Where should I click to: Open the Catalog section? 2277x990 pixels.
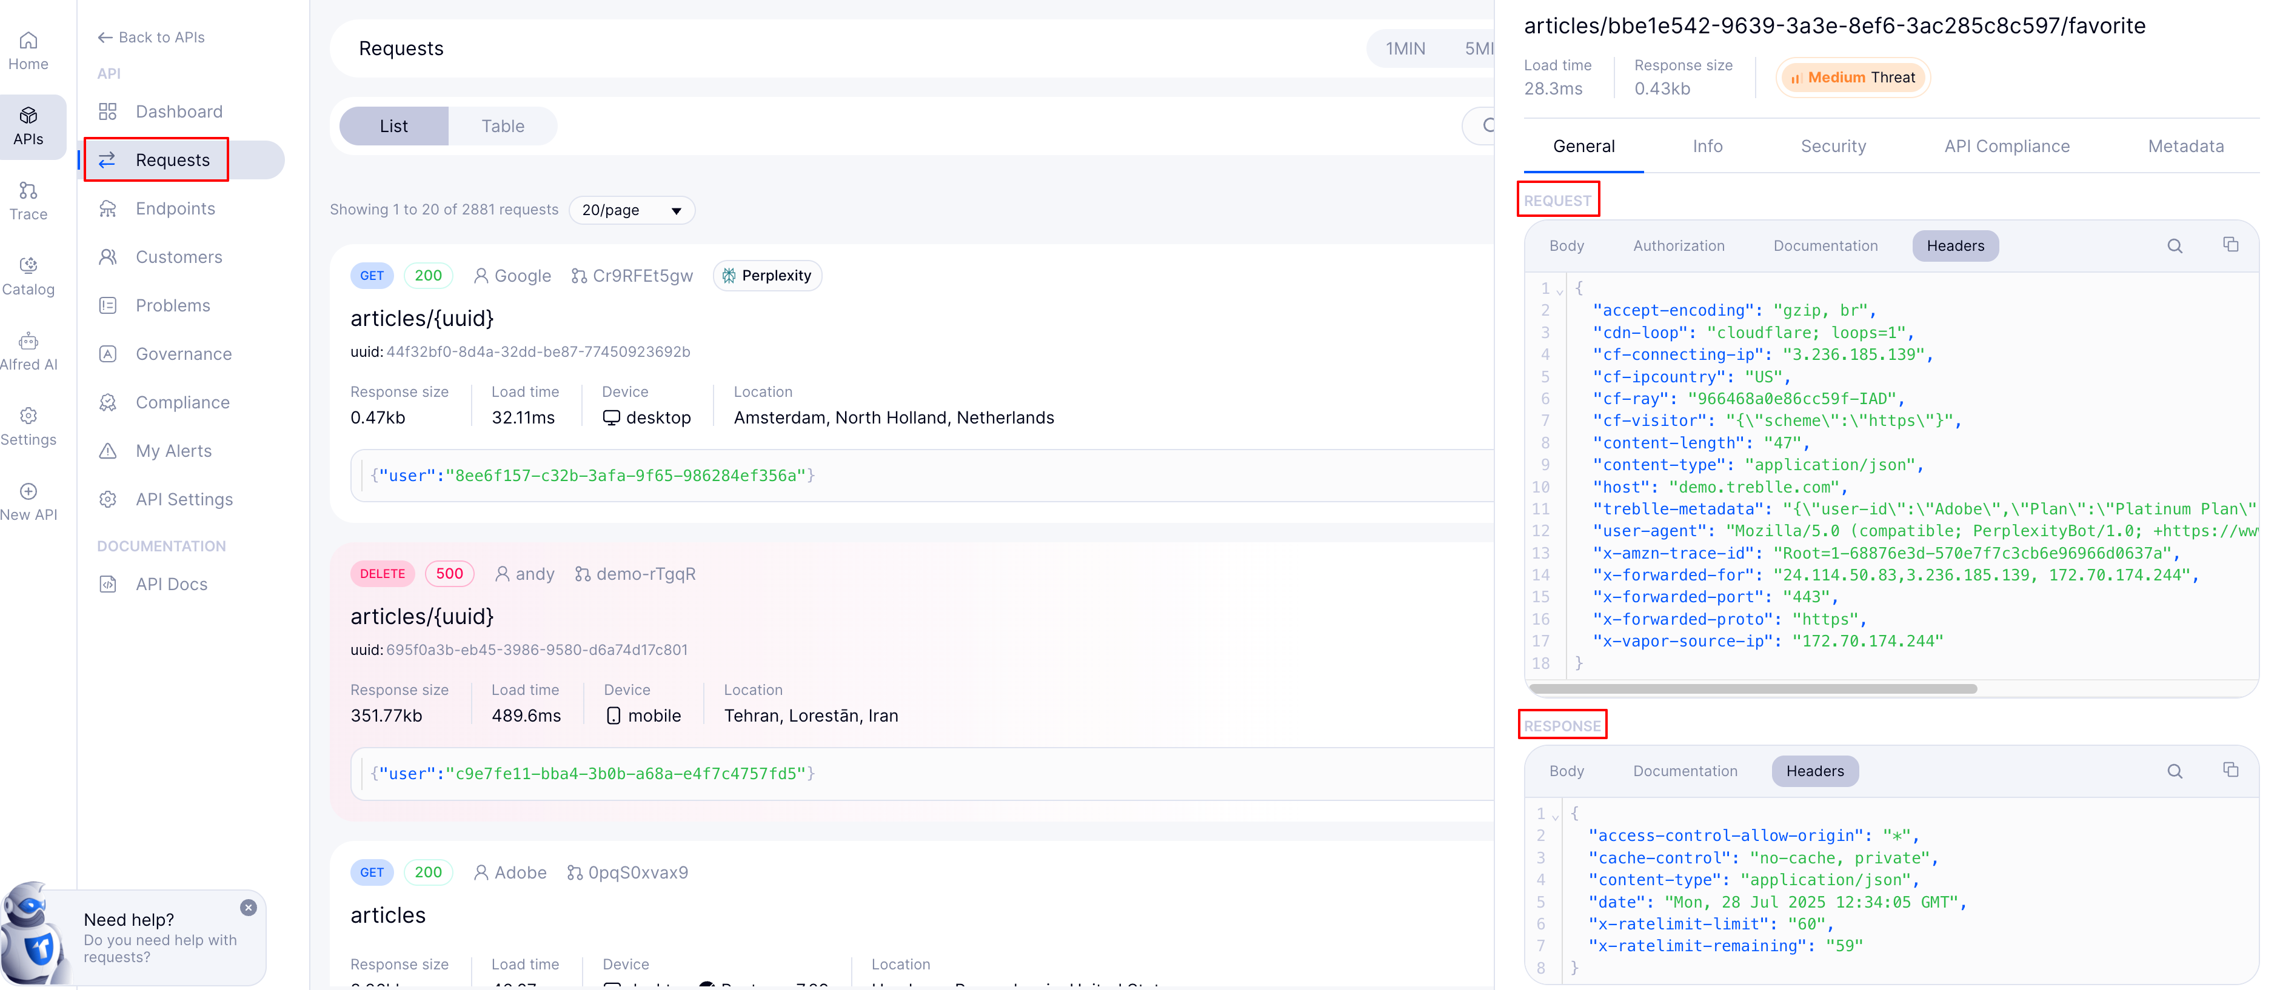(x=28, y=276)
